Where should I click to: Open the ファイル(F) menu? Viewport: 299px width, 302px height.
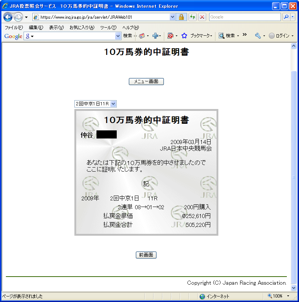(x=14, y=28)
